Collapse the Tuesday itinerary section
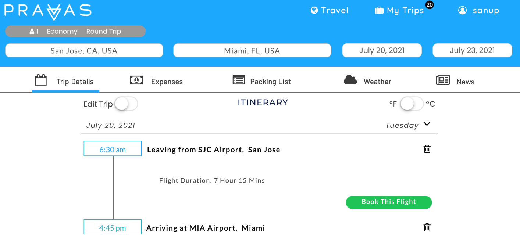This screenshot has height=252, width=520. click(427, 124)
